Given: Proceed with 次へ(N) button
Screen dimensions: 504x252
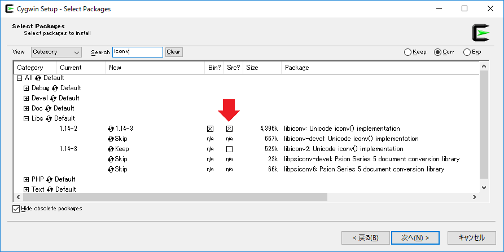Looking at the screenshot, I should [415, 238].
